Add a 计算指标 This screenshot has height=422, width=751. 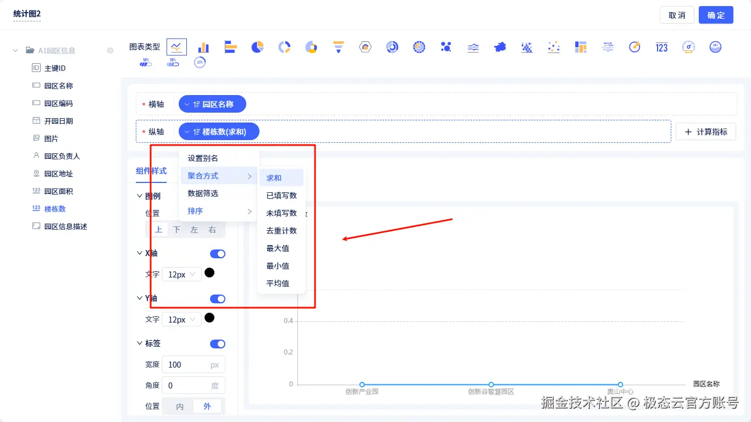[x=706, y=132]
